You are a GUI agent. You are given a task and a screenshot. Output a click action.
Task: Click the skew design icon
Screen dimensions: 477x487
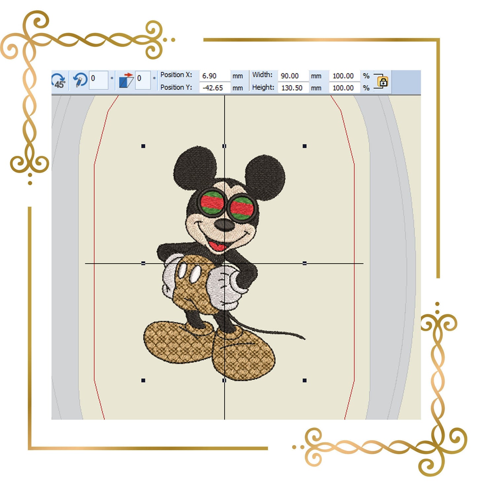tap(126, 80)
